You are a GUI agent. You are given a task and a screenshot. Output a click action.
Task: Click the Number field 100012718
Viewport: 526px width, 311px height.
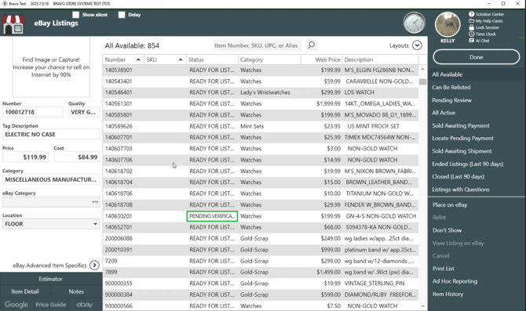click(33, 112)
